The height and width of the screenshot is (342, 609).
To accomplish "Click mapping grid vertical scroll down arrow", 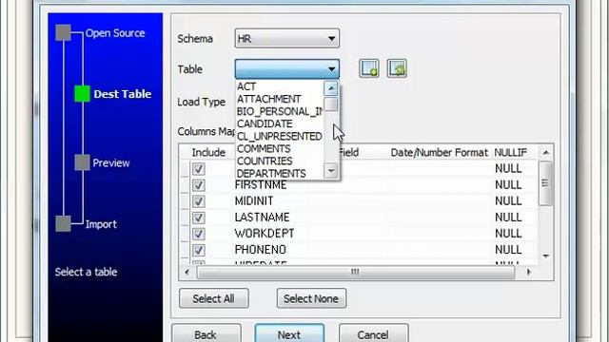I will [545, 256].
